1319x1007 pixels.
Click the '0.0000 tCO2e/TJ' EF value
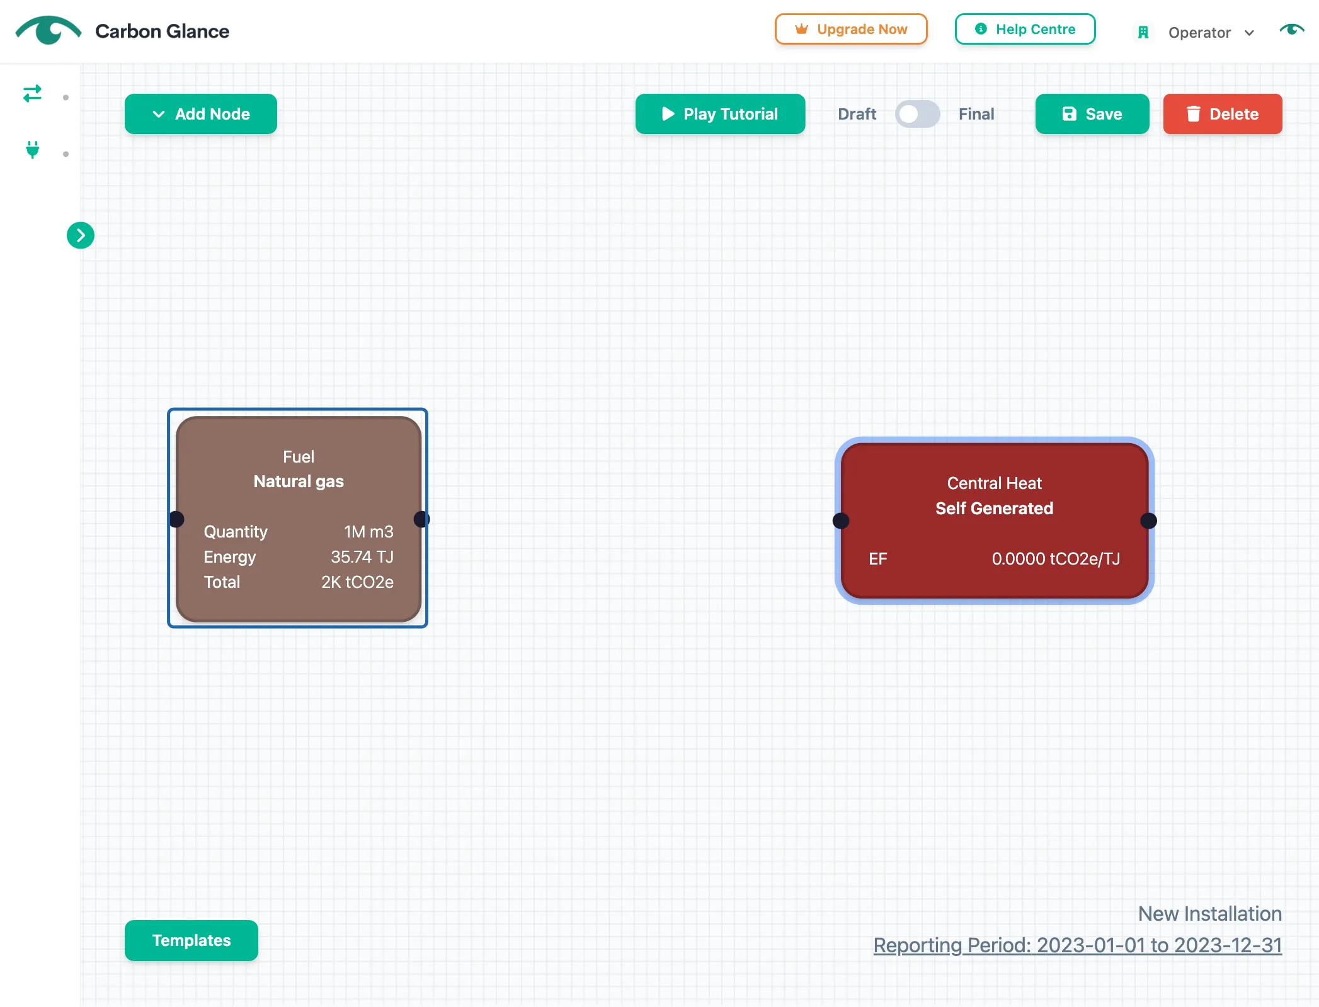coord(1056,559)
